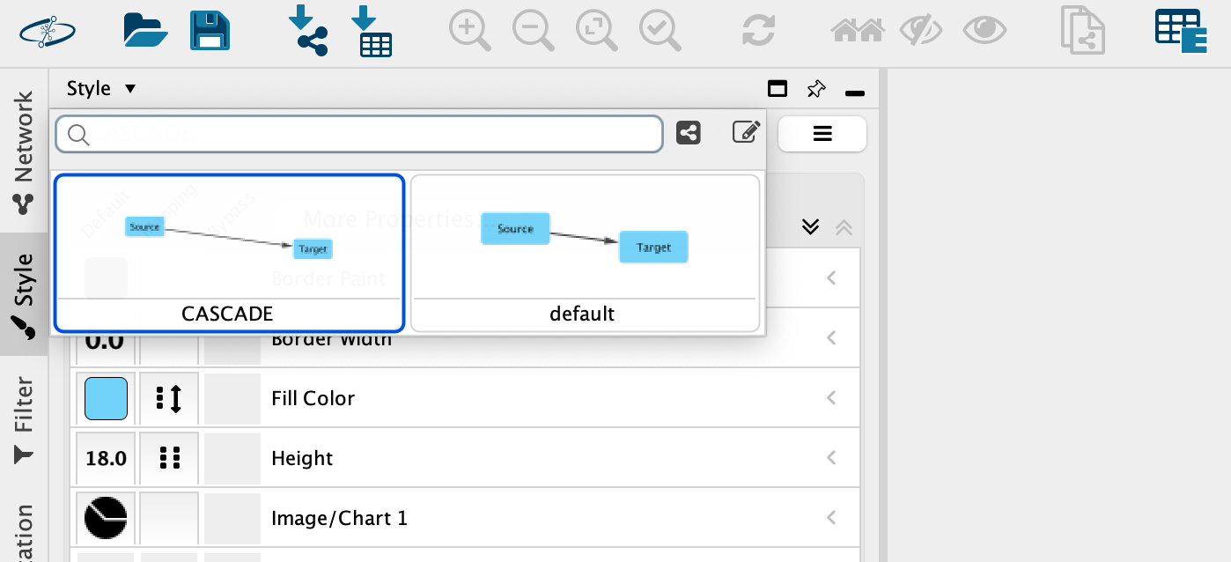This screenshot has height=562, width=1231.
Task: Click the refresh arrows icon
Action: point(758,29)
